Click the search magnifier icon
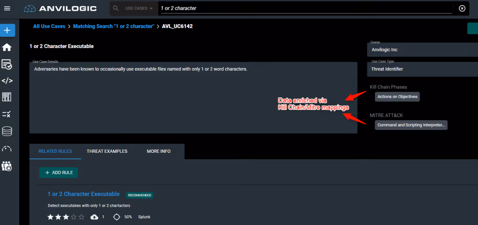Viewport: 478px width, 225px height. [x=116, y=8]
